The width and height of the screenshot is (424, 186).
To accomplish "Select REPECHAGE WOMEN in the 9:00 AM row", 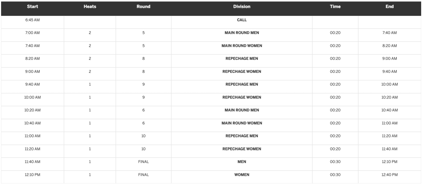I will point(242,71).
